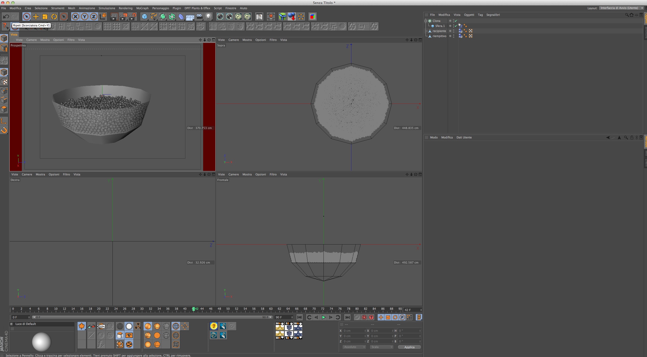Add a Cube primitive object
This screenshot has width=647, height=357.
144,17
